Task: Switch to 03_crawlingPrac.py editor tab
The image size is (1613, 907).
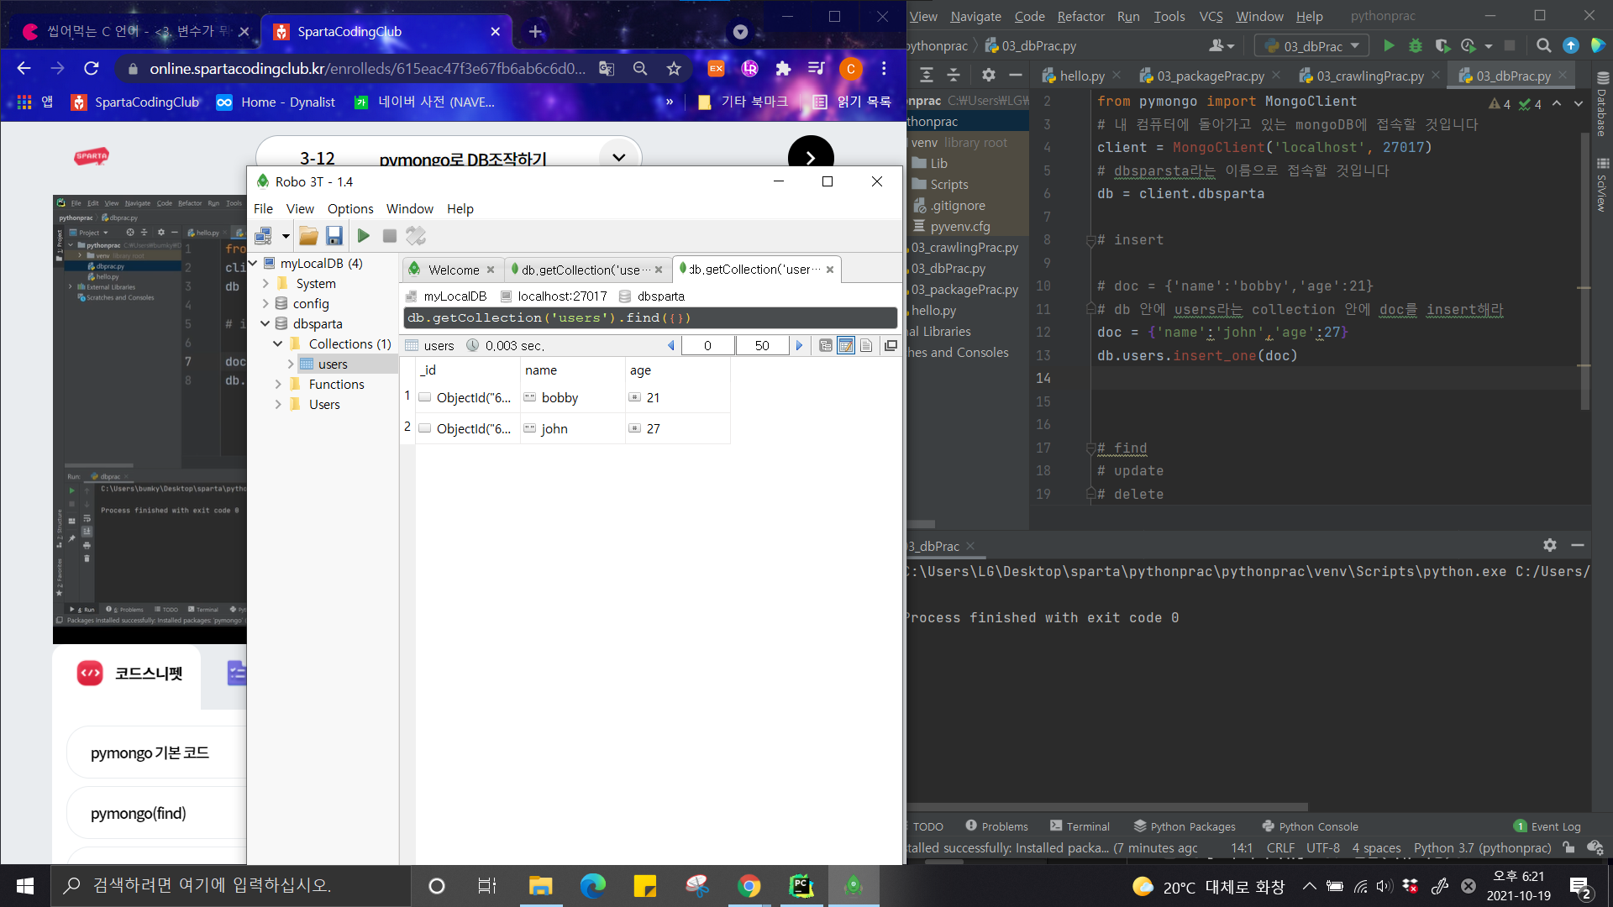Action: click(x=1369, y=76)
